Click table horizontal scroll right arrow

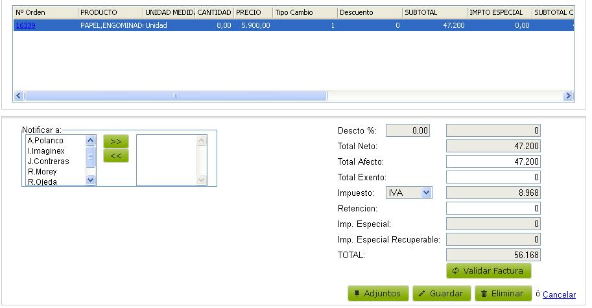pos(568,95)
